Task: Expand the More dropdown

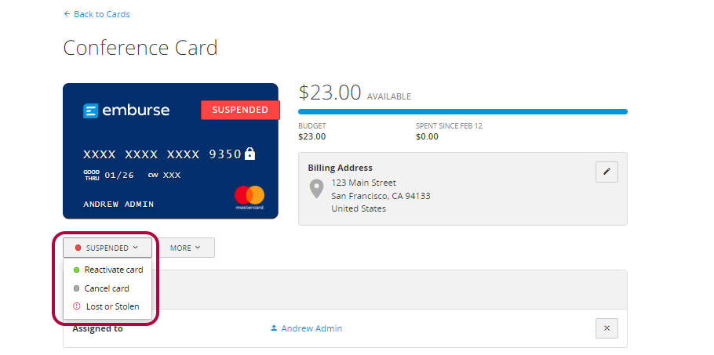Action: pyautogui.click(x=186, y=248)
